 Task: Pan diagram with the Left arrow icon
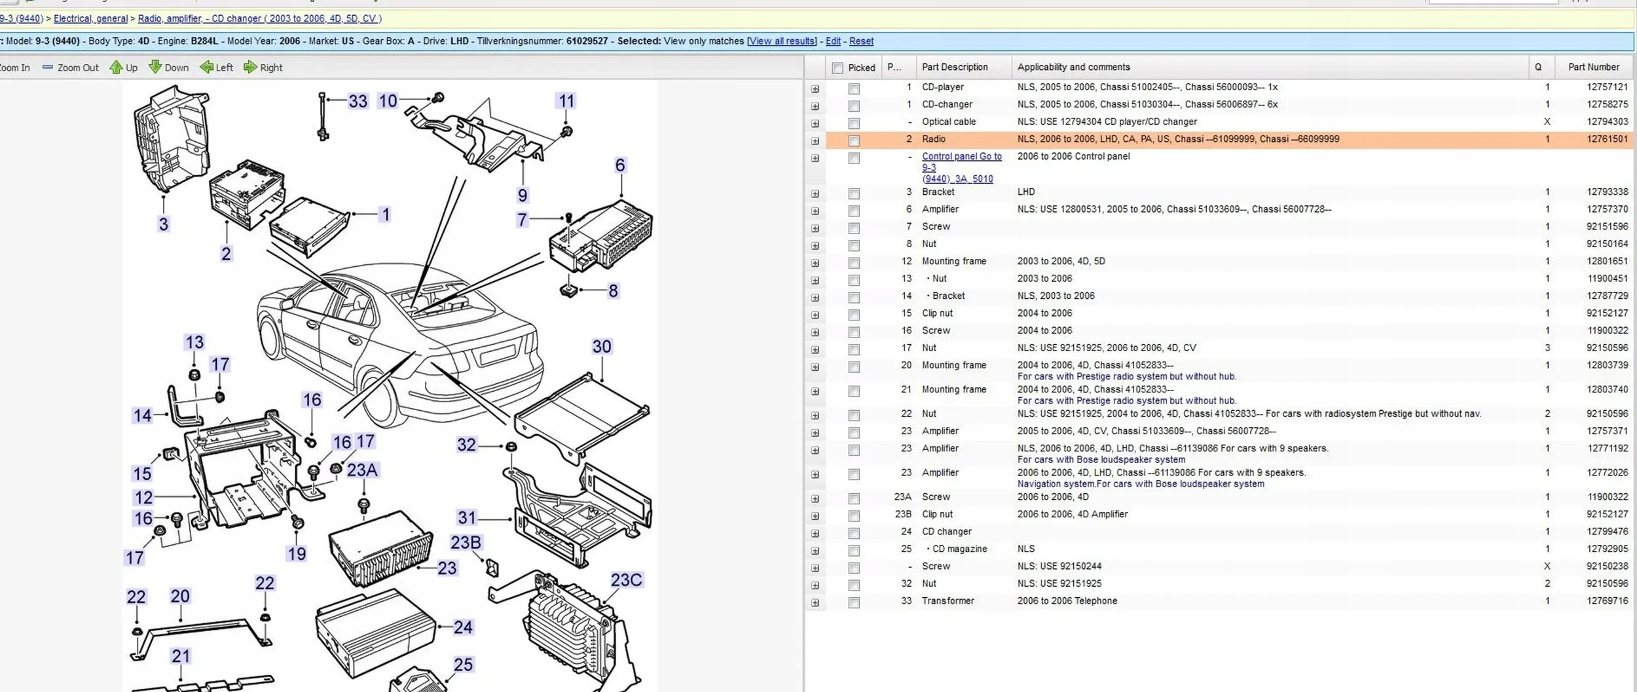tap(206, 67)
